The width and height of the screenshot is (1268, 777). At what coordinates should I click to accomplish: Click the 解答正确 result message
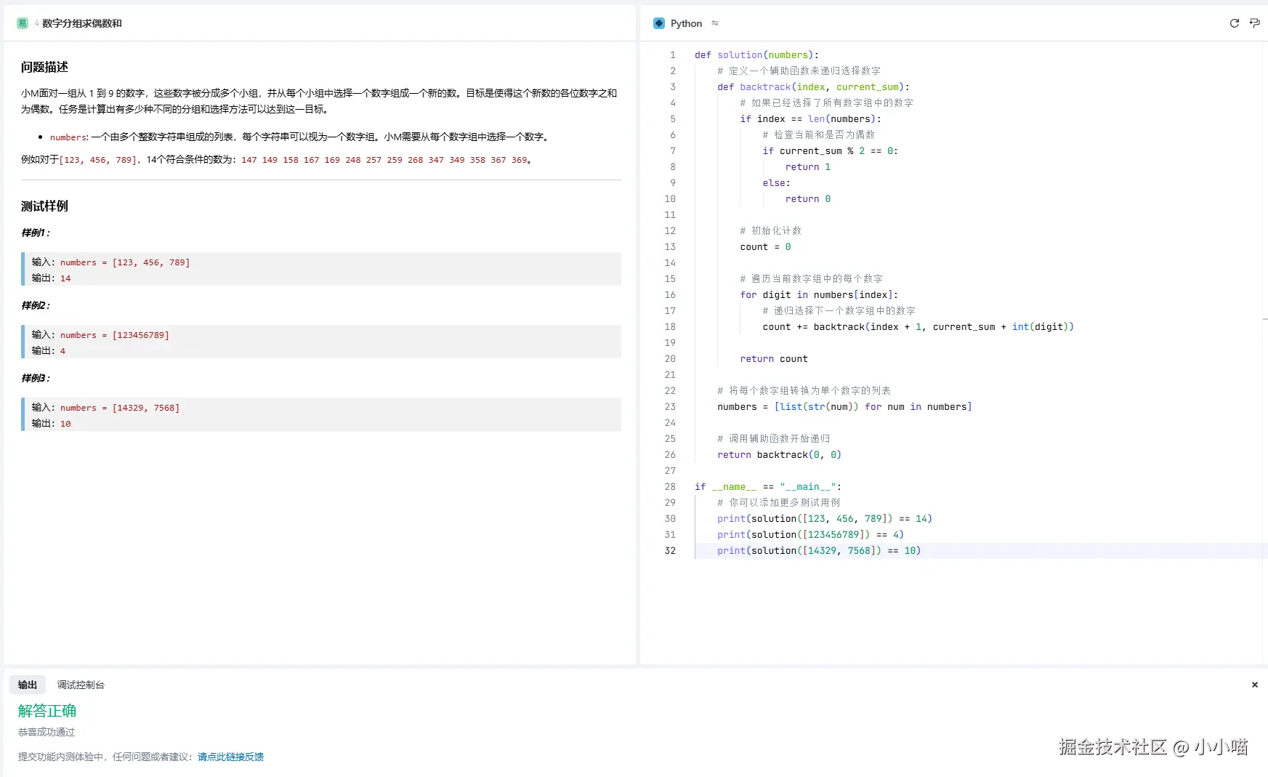tap(47, 711)
